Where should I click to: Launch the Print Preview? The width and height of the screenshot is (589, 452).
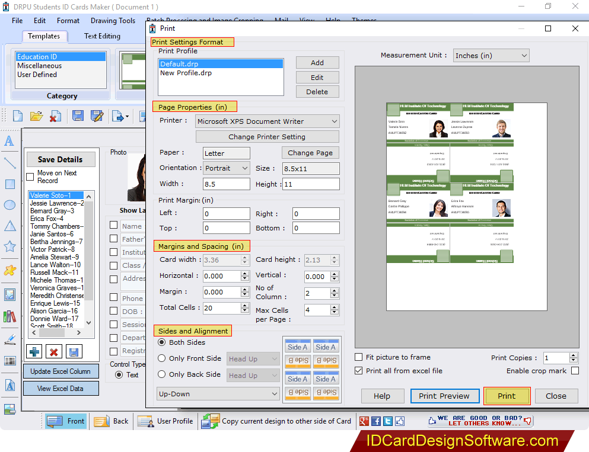click(x=445, y=396)
